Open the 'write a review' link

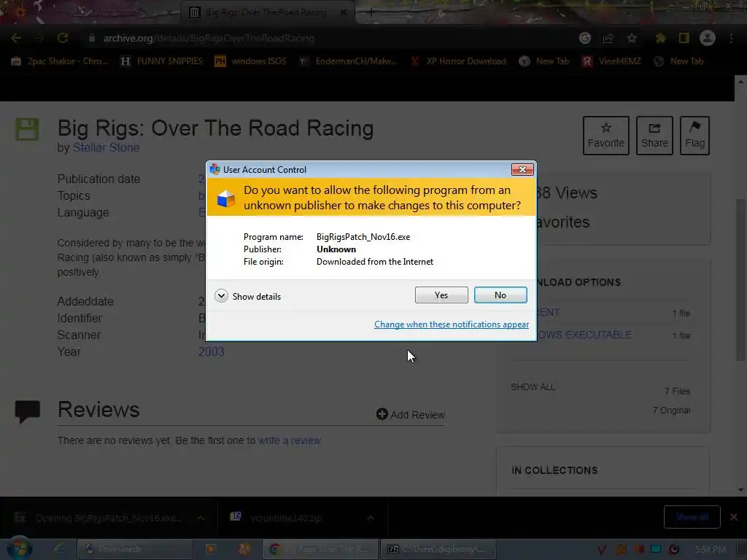coord(290,440)
